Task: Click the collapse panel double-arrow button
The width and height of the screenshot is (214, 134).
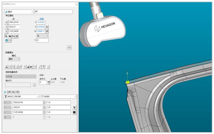Action: [x=69, y=47]
